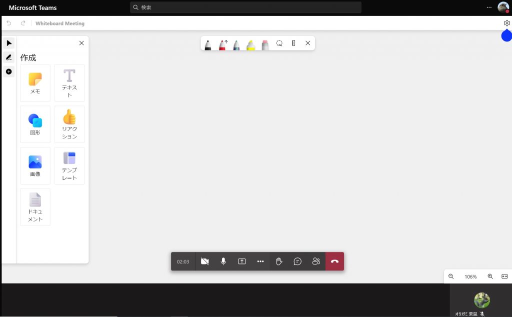Click the 検索 search field
This screenshot has height=317, width=512.
(245, 7)
